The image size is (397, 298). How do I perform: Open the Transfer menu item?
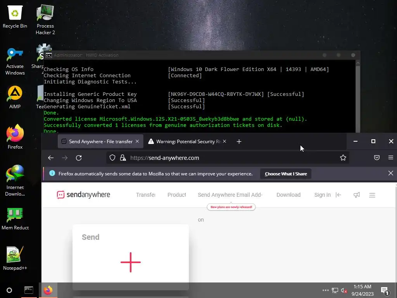pyautogui.click(x=146, y=195)
